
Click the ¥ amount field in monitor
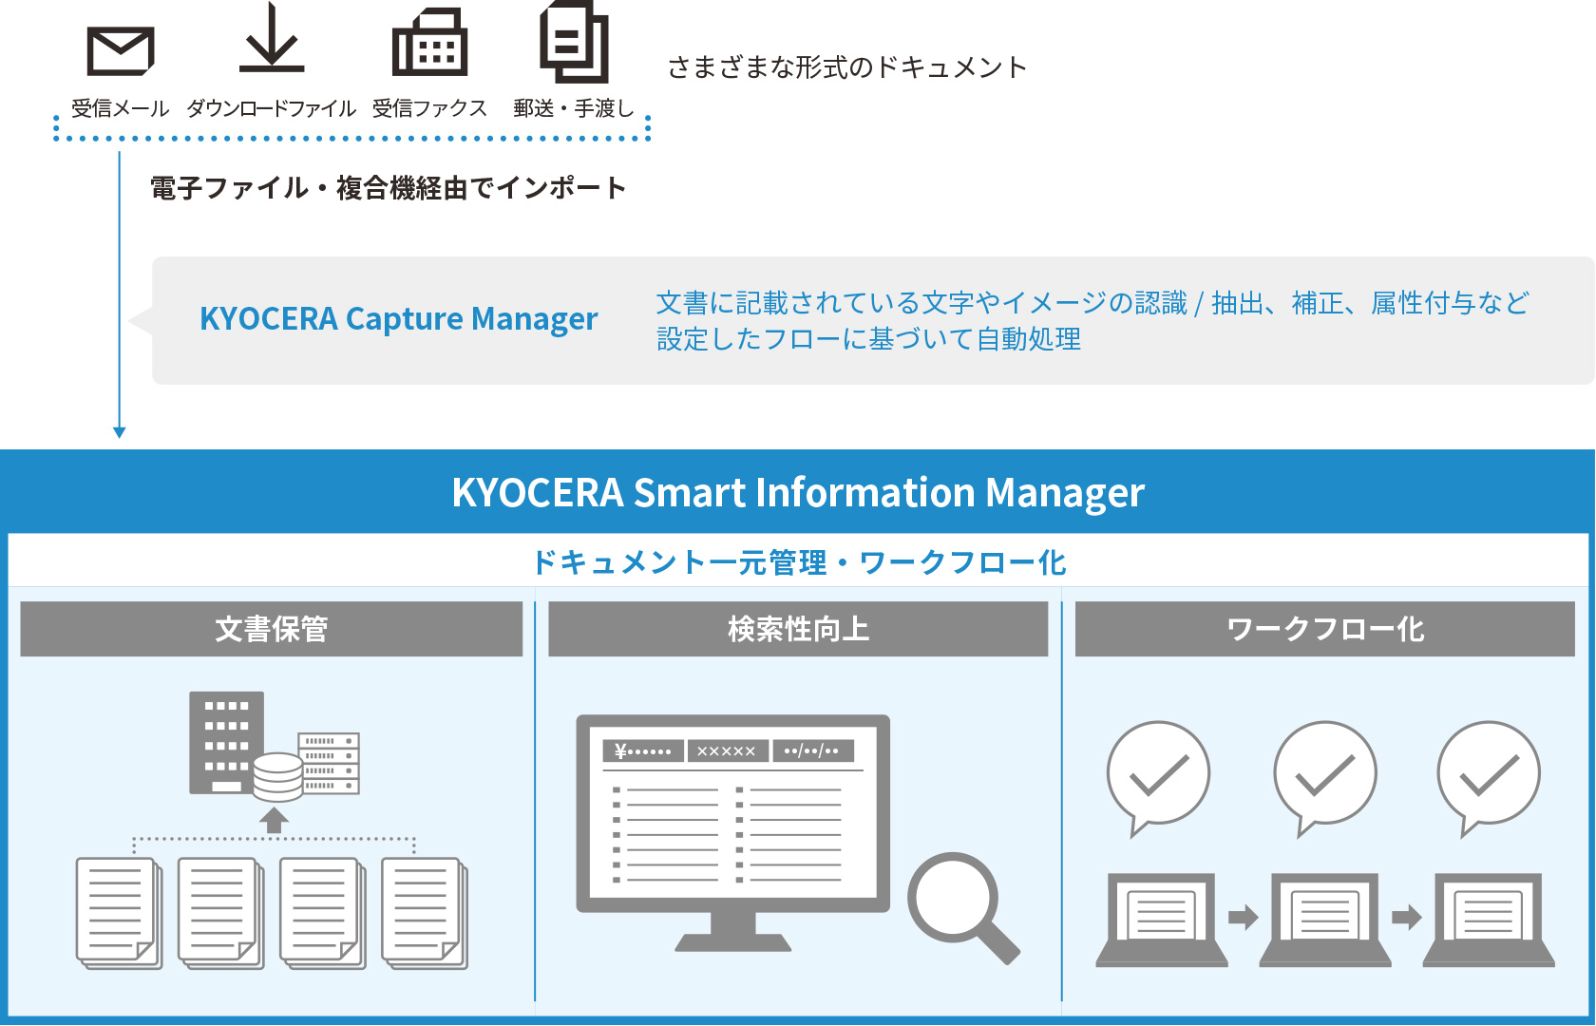coord(643,750)
